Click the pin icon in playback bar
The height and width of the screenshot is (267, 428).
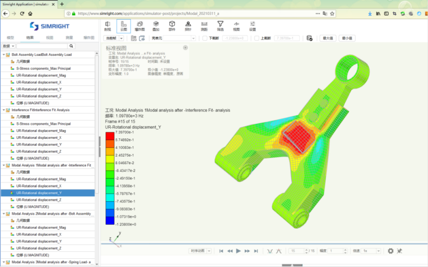click(399, 251)
